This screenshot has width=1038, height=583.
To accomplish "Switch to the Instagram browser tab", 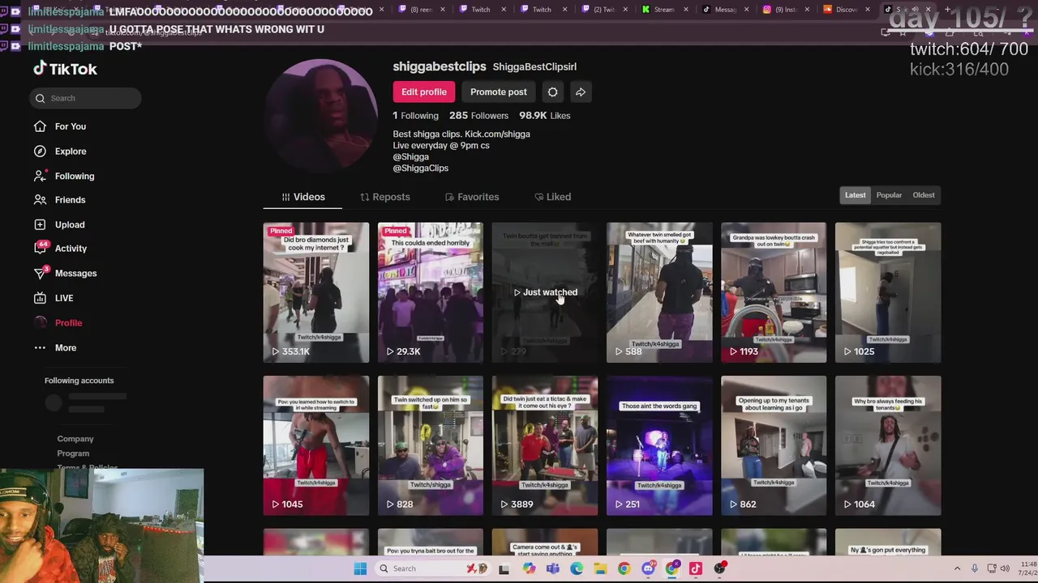I will 785,10.
